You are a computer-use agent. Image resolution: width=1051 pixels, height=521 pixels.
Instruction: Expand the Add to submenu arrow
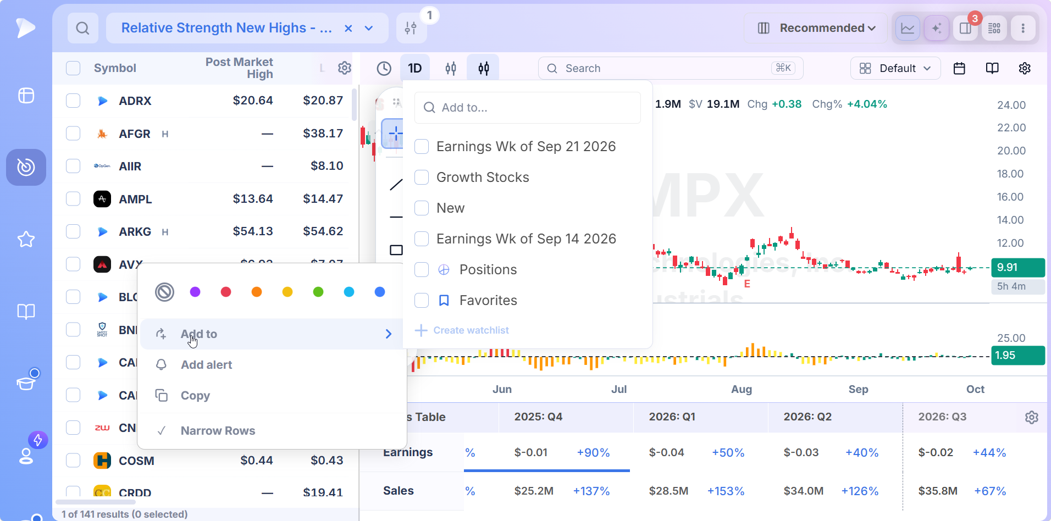click(x=388, y=334)
